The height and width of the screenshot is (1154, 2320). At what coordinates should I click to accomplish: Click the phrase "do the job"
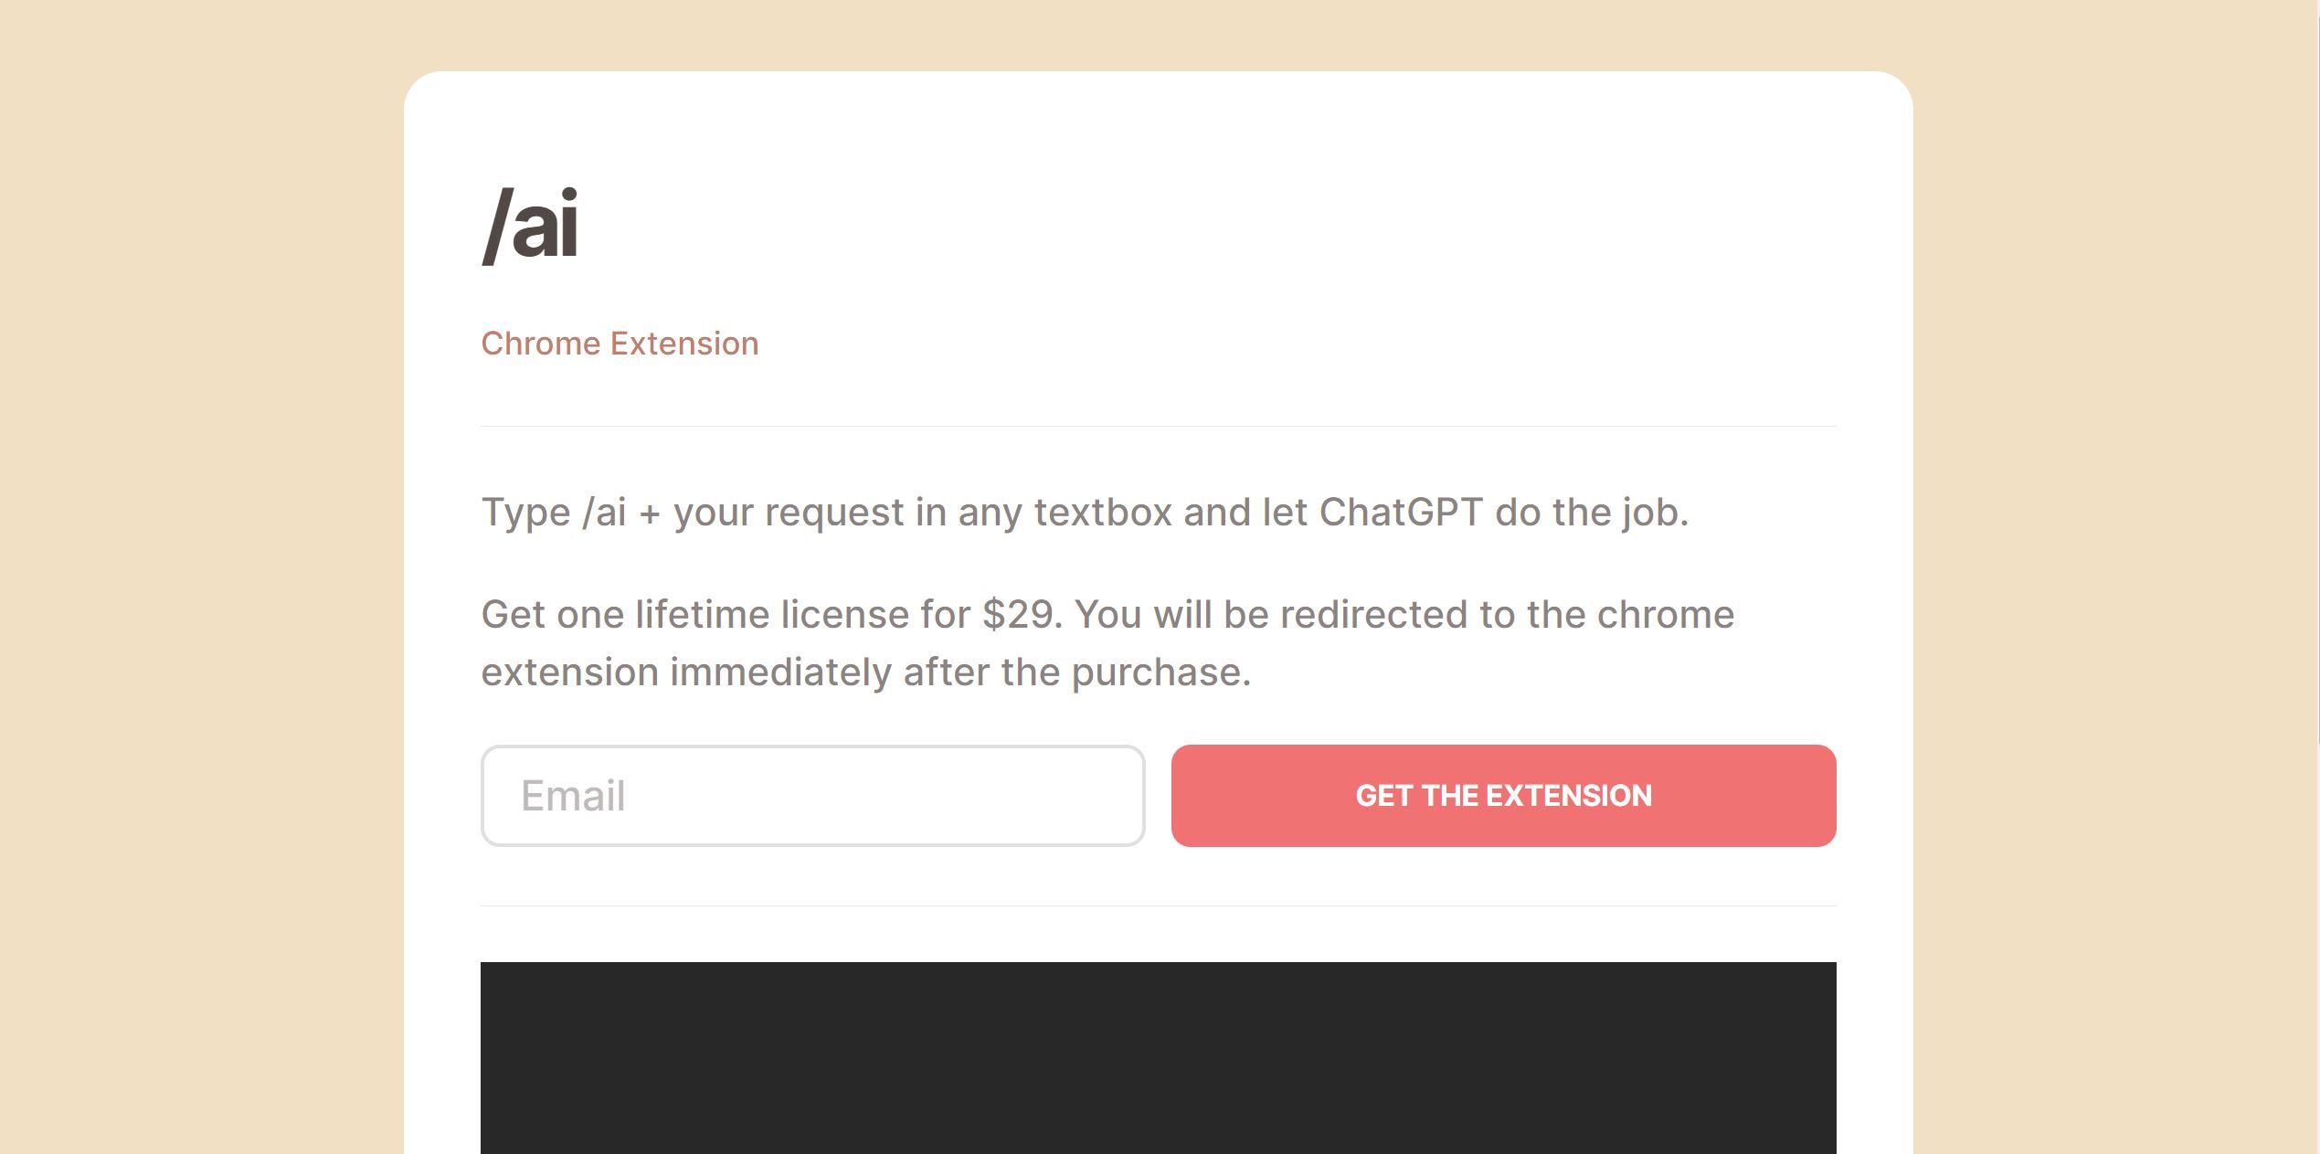tap(1591, 512)
